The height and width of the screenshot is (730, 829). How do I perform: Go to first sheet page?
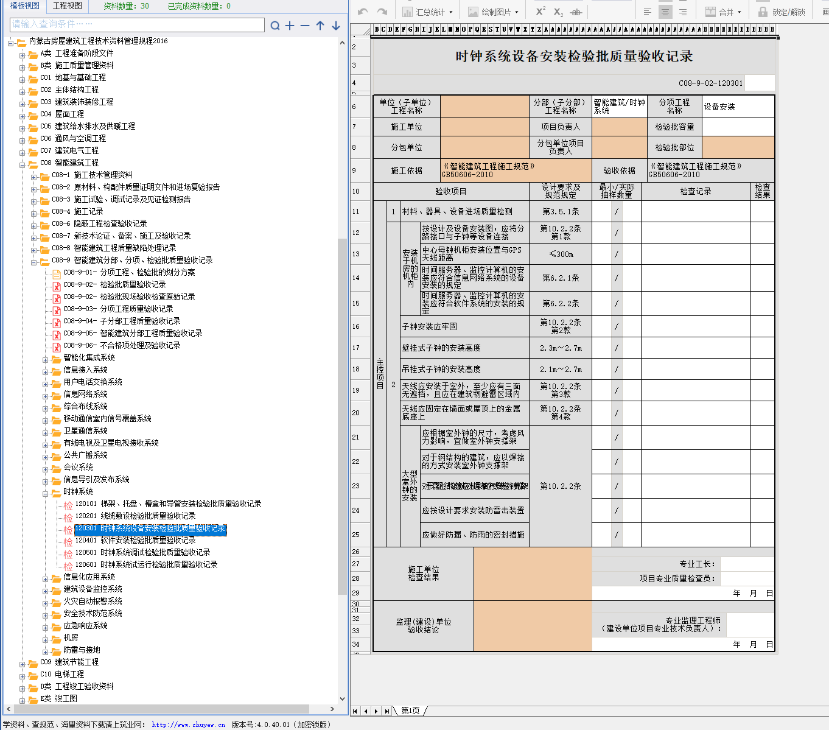click(355, 711)
